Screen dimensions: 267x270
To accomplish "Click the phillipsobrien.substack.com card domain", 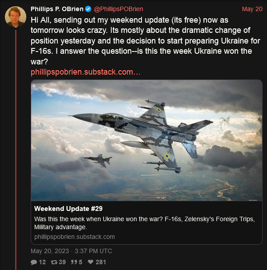I will click(x=74, y=237).
